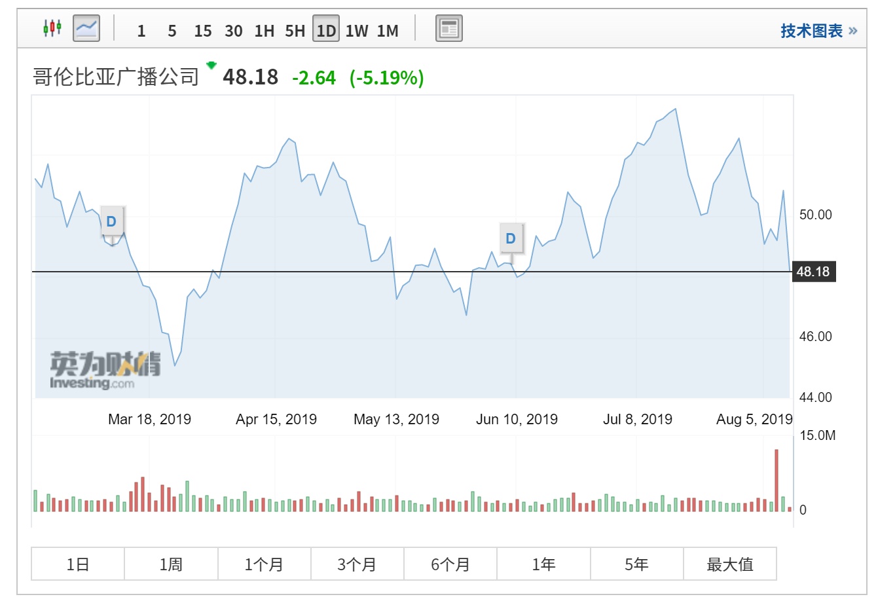Viewport: 878px width, 601px height.
Task: Show the 最大值 maximum range
Action: pyautogui.click(x=730, y=564)
